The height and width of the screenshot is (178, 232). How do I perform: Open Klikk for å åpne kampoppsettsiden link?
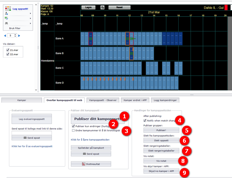tap(90, 139)
